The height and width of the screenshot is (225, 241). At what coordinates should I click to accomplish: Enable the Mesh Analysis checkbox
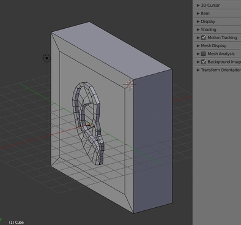(x=203, y=54)
